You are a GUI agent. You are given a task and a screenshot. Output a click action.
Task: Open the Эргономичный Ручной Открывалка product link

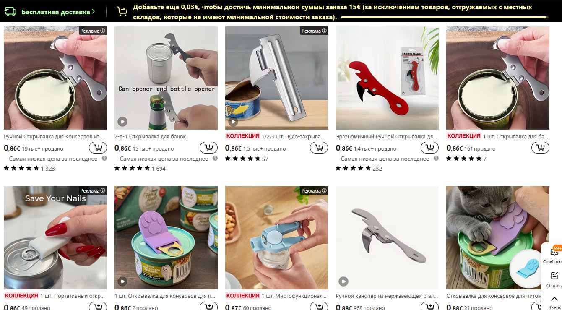[x=387, y=136]
